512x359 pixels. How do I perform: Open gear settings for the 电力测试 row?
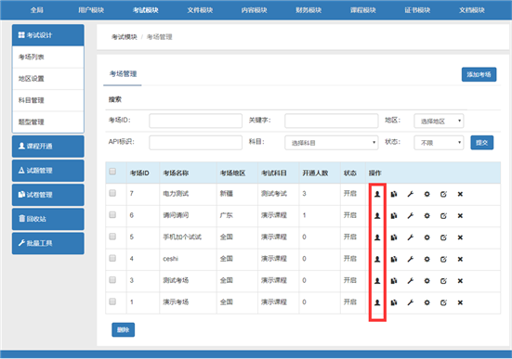(427, 194)
